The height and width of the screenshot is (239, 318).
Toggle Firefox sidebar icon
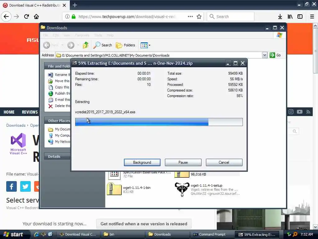tap(300, 16)
